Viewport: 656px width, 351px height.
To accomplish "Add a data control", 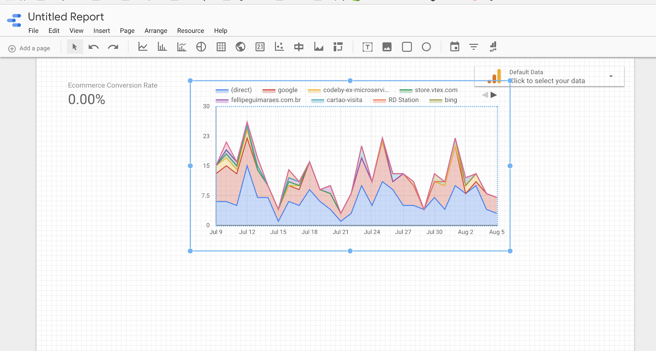I will point(493,47).
